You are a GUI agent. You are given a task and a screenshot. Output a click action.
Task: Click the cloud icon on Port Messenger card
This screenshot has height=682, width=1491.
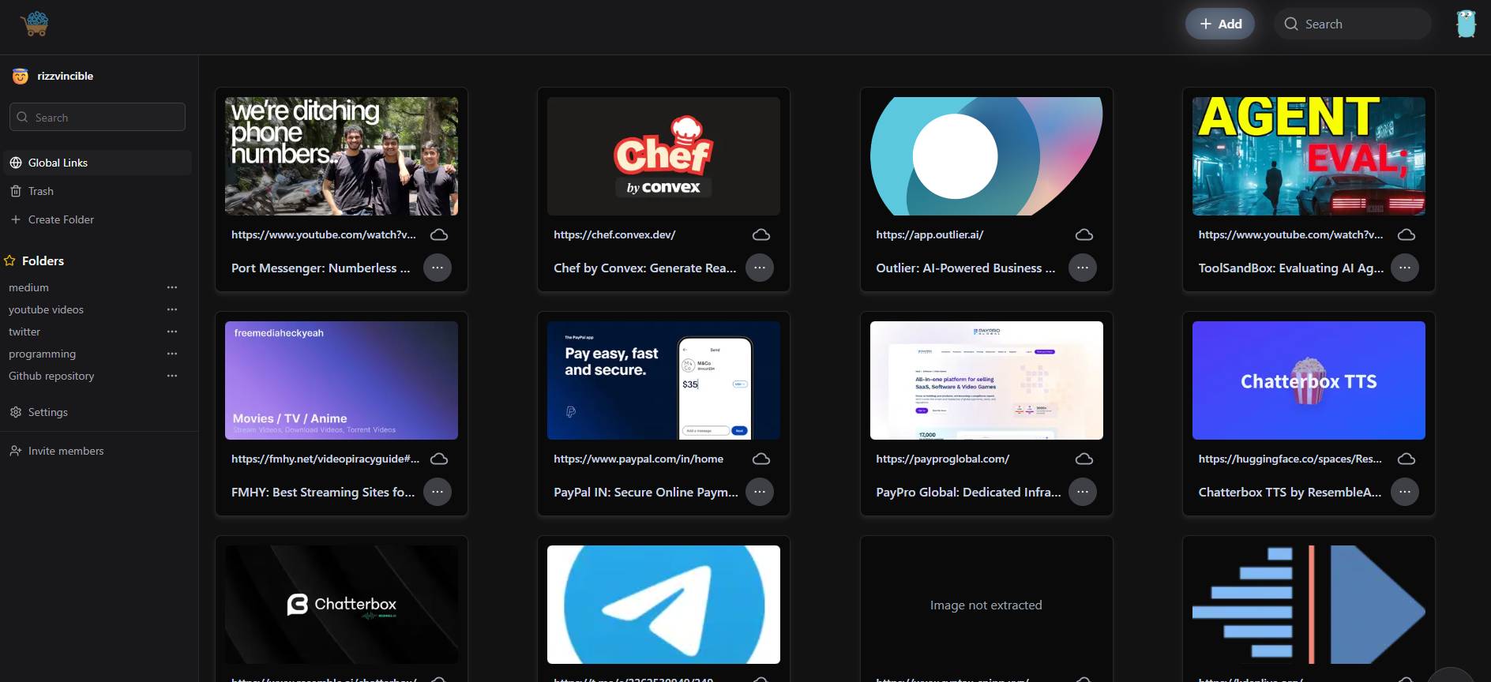tap(439, 234)
